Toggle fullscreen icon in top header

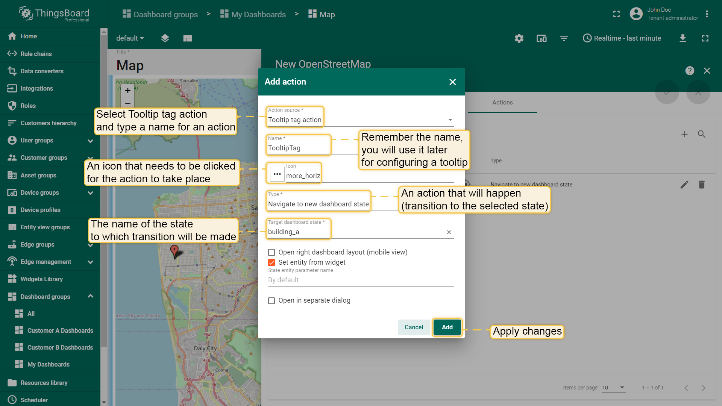(x=616, y=14)
